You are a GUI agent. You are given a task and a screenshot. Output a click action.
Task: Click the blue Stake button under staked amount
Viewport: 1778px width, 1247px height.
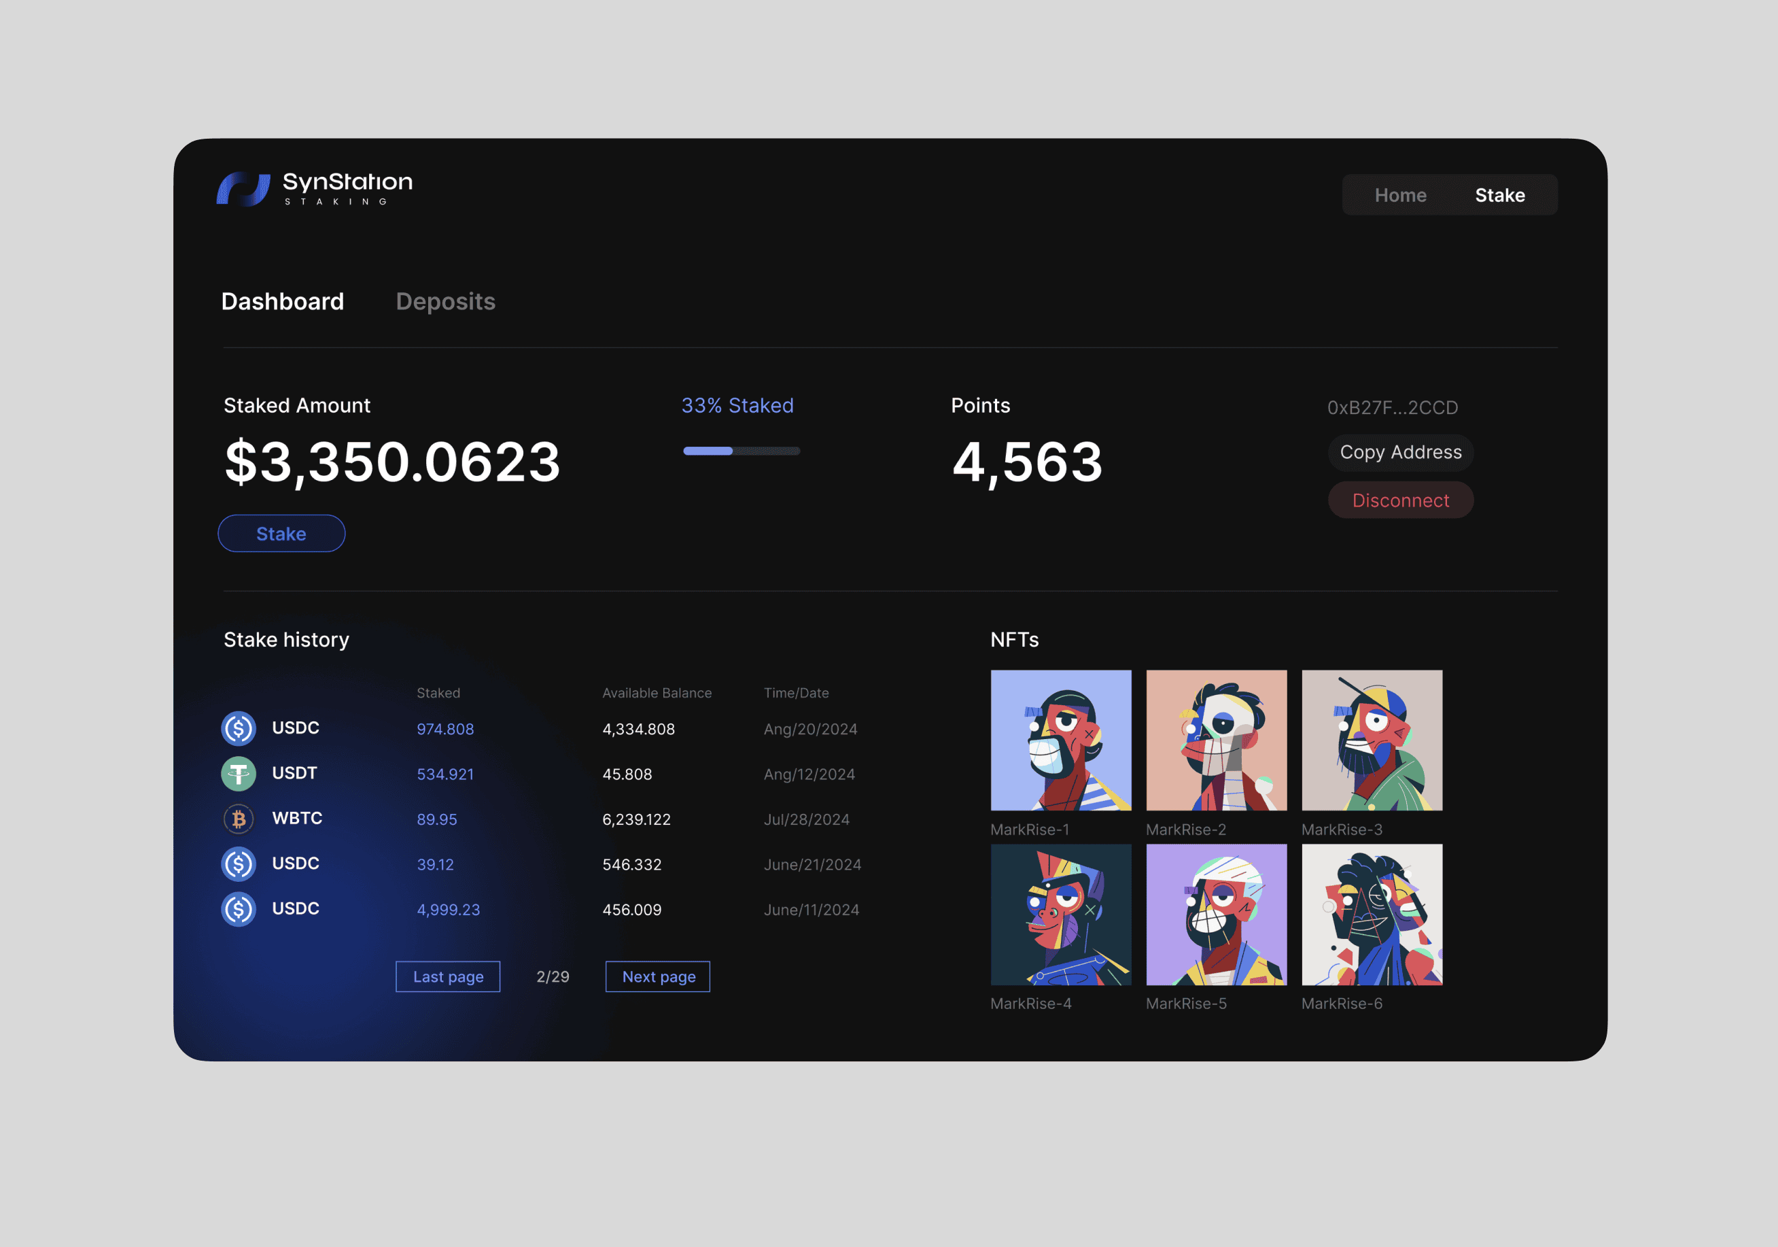point(282,533)
